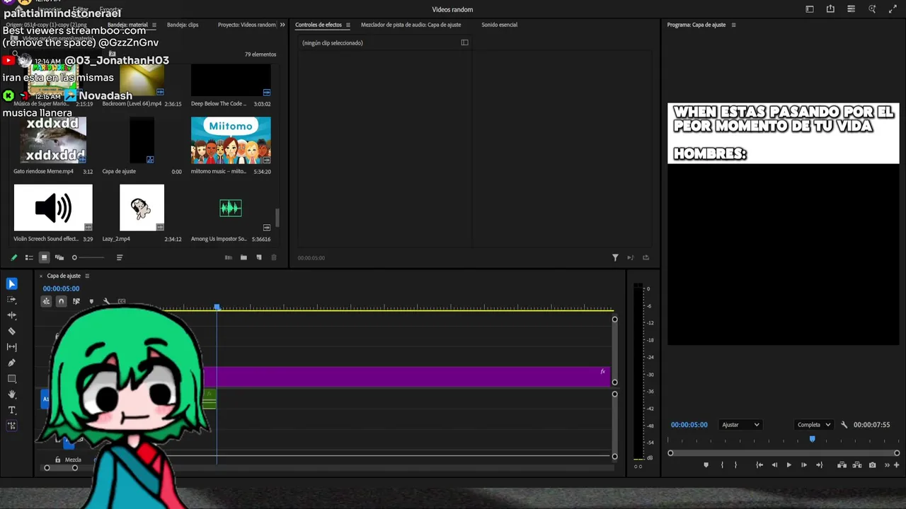The width and height of the screenshot is (906, 509).
Task: Select the Hand tool
Action: [x=11, y=394]
